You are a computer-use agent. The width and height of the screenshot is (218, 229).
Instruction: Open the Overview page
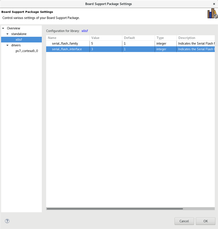coord(13,28)
